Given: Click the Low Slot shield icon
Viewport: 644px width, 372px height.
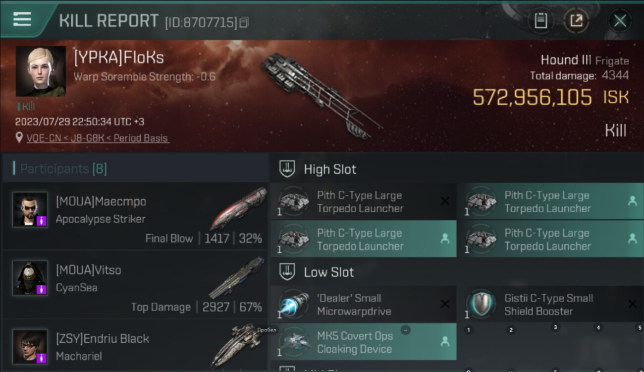Looking at the screenshot, I should click(x=287, y=272).
